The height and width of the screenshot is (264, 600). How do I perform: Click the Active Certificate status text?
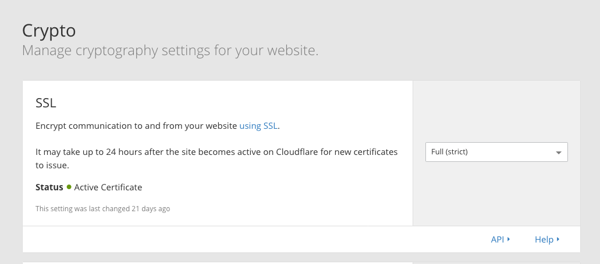pos(108,187)
